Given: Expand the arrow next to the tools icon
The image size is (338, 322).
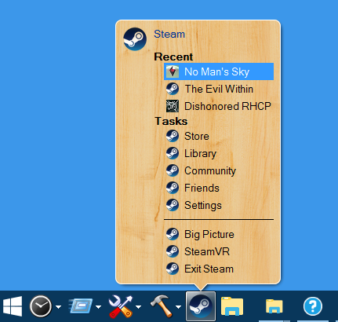Looking at the screenshot, I should (x=138, y=307).
